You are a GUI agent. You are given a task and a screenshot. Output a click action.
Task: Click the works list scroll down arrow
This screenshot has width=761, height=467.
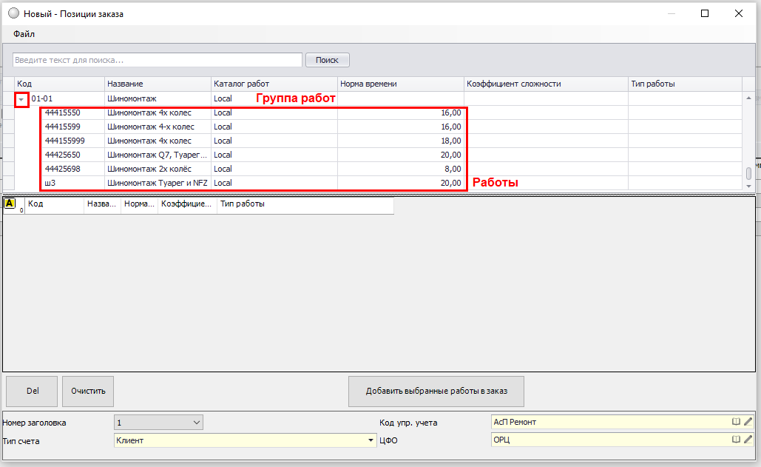[x=748, y=187]
